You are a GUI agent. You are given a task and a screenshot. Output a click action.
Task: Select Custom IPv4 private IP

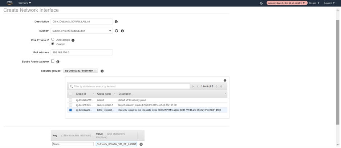(x=53, y=44)
